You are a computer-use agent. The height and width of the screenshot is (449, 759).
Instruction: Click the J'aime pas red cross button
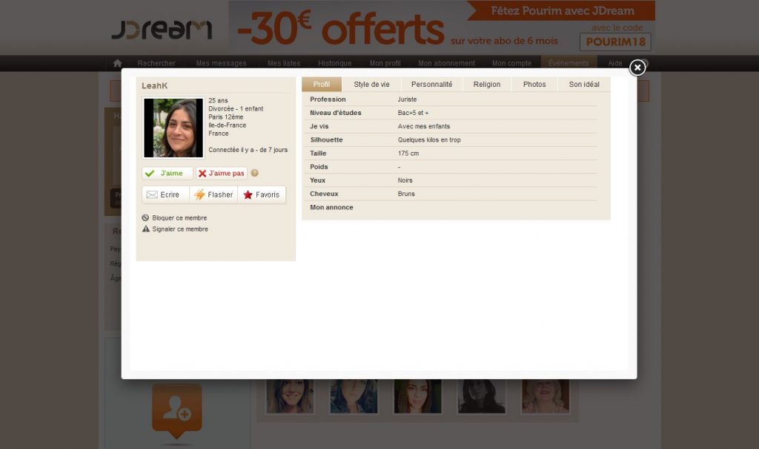[x=222, y=173]
